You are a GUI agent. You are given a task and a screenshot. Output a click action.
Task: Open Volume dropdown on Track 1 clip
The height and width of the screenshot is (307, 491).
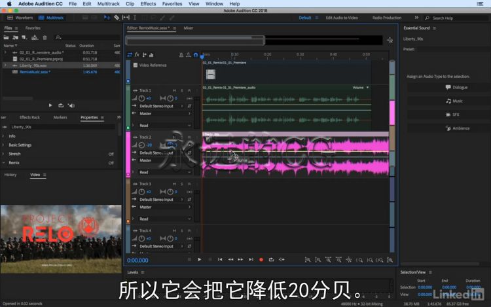click(x=361, y=88)
